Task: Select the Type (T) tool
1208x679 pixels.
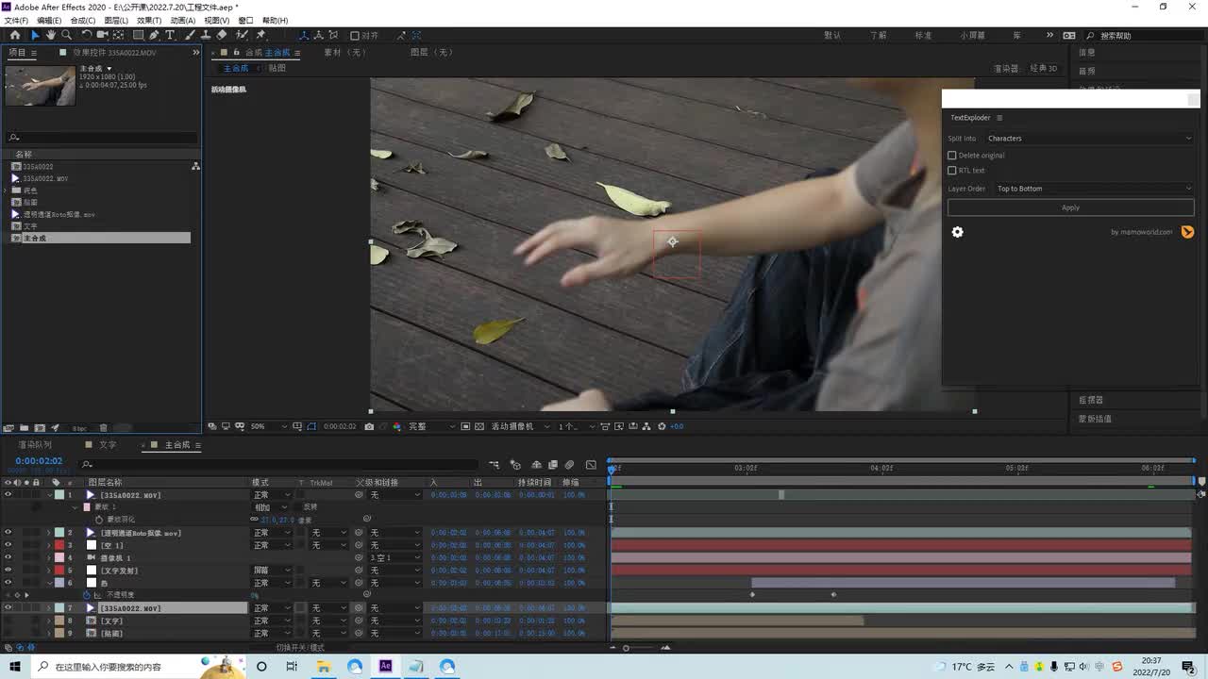Action: click(170, 35)
